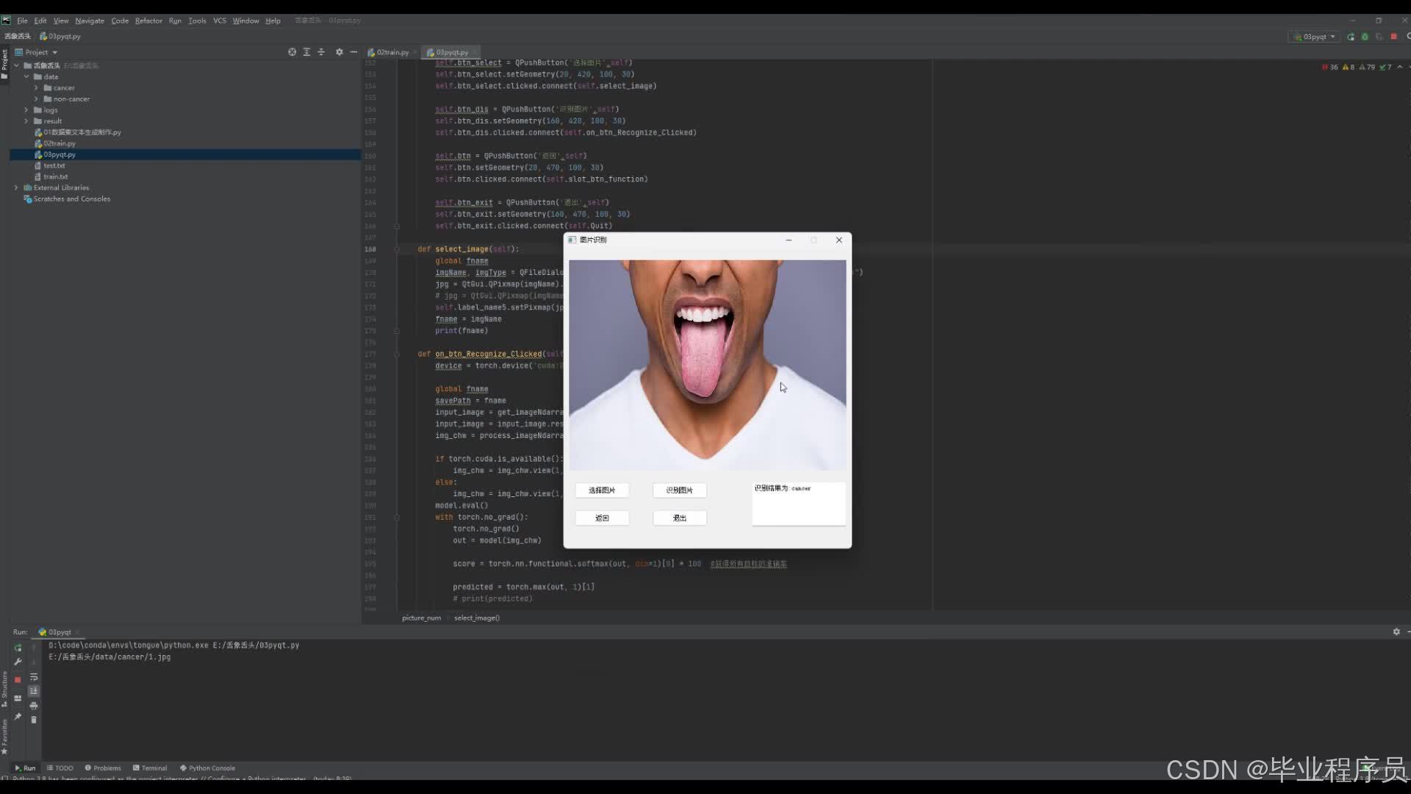Expand the non-cancer folder
The width and height of the screenshot is (1411, 794).
(36, 99)
